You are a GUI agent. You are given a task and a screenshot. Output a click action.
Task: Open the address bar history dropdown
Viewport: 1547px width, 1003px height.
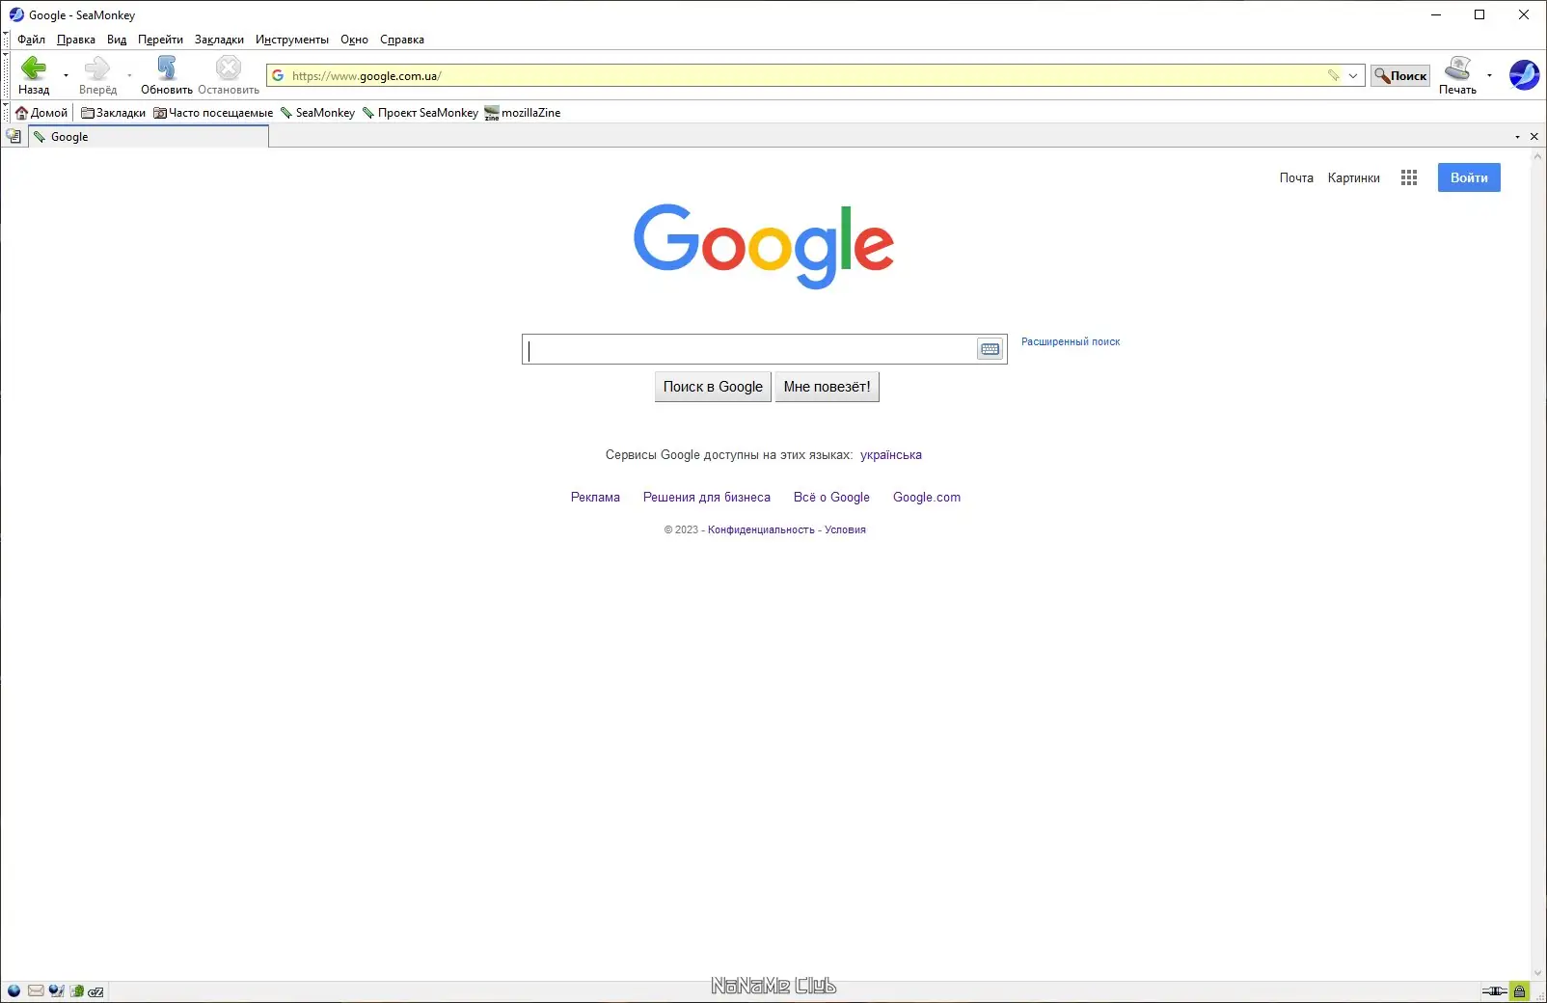(1353, 75)
